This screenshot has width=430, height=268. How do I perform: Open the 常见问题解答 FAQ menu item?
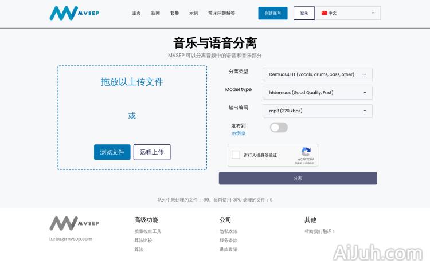pyautogui.click(x=221, y=13)
